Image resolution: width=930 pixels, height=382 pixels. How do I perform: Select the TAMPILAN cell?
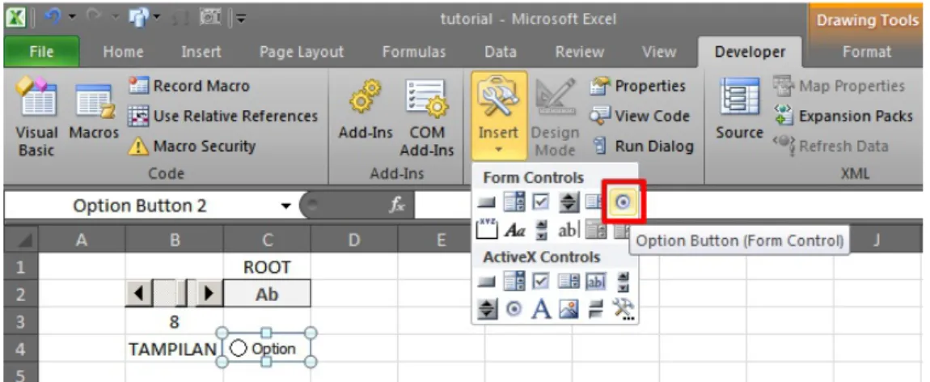pos(175,350)
